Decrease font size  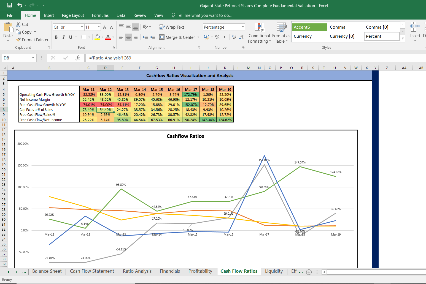(112, 27)
